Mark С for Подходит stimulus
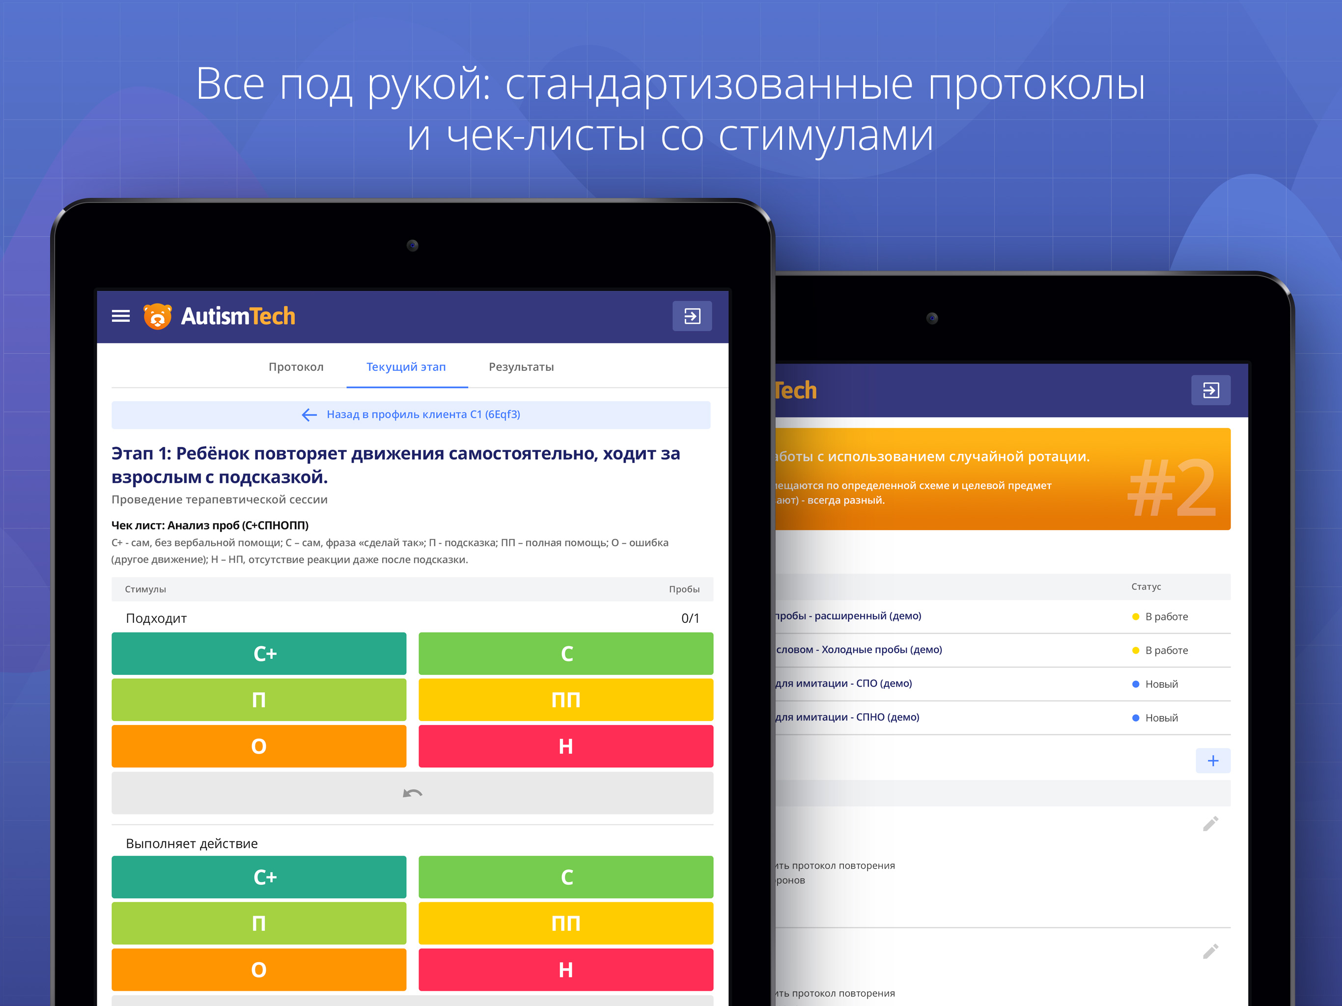 pyautogui.click(x=566, y=653)
